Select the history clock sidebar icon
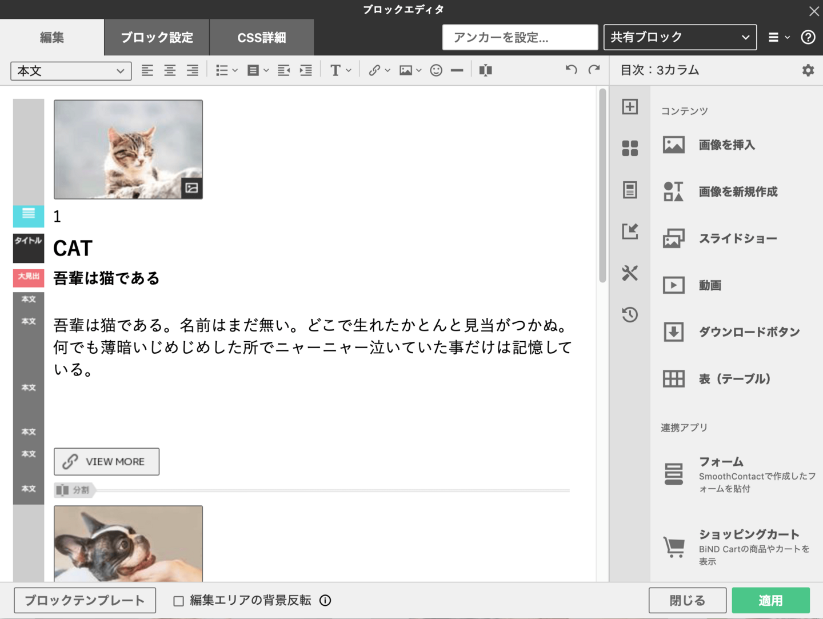Screen dimensions: 823x619 [630, 314]
